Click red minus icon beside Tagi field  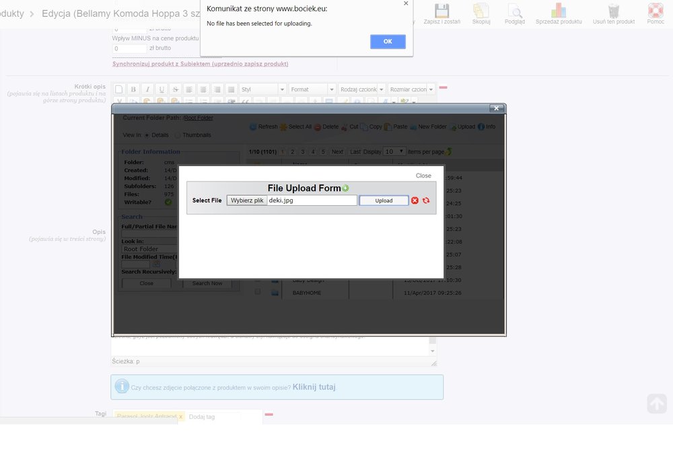pos(269,414)
